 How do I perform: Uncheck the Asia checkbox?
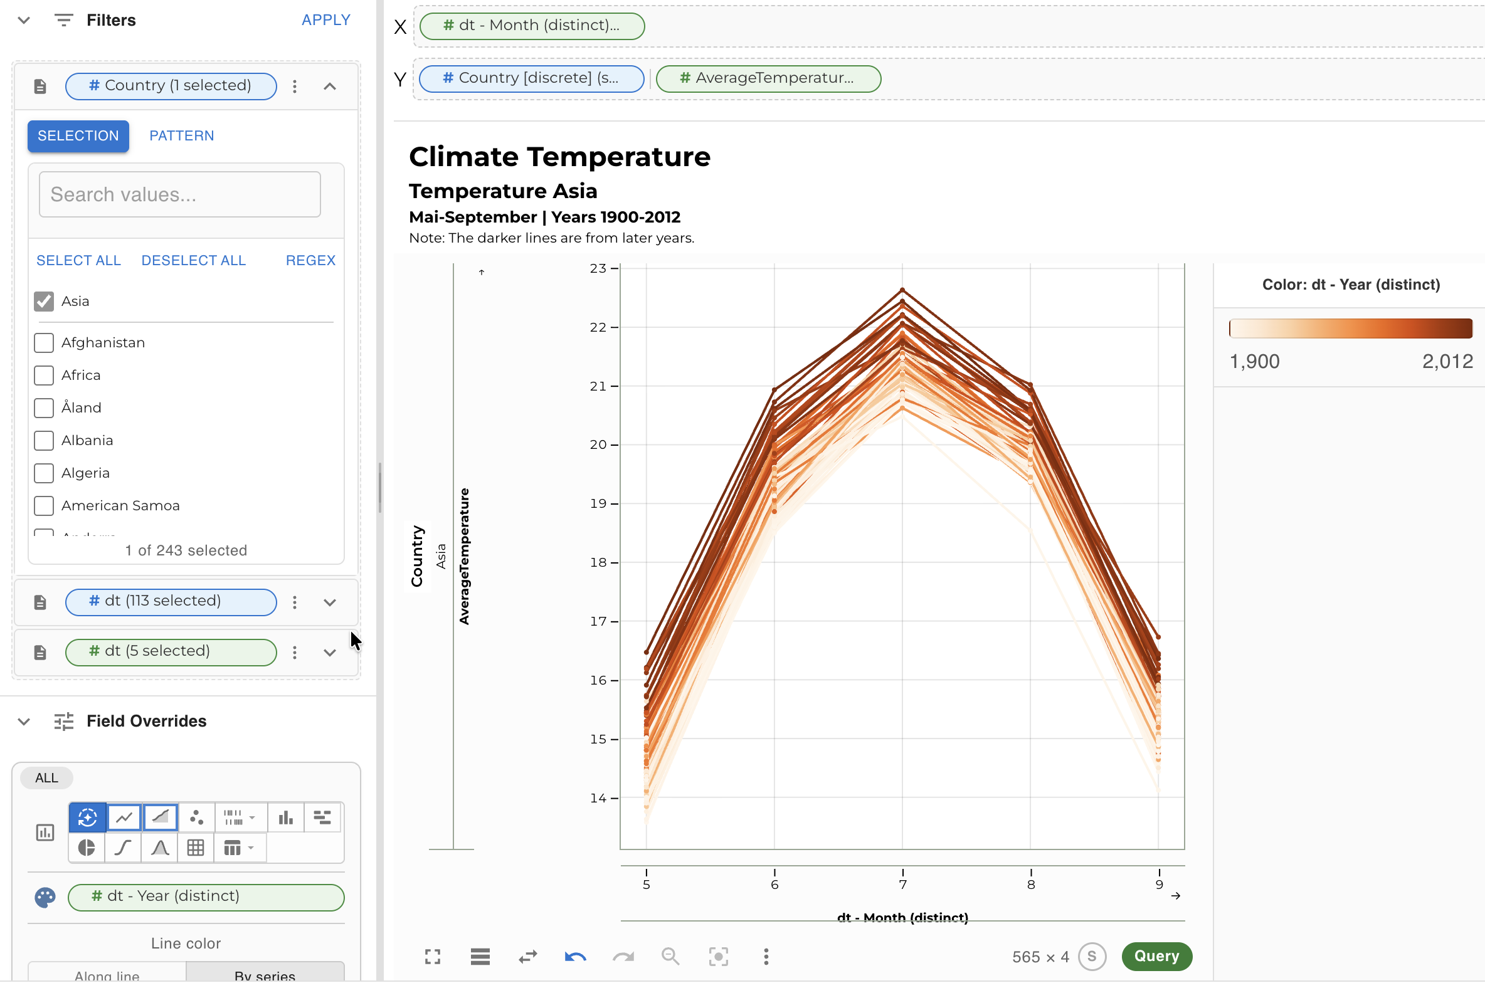coord(43,301)
